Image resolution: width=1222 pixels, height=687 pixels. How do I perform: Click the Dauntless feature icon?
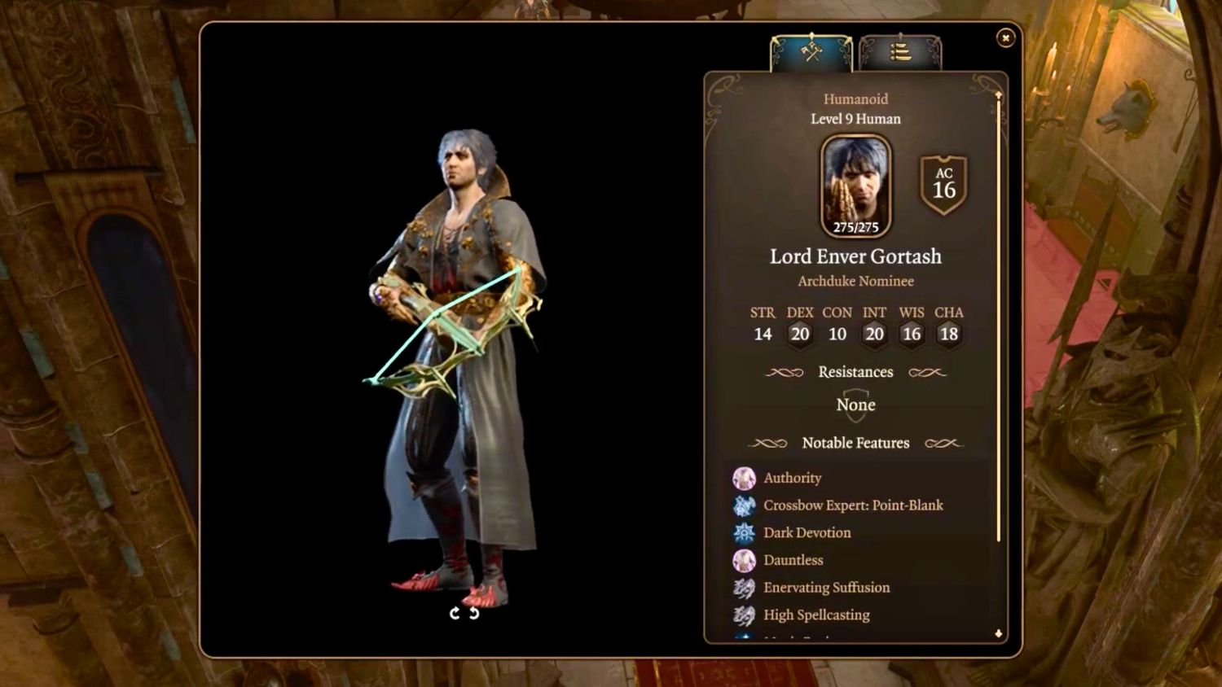point(744,560)
